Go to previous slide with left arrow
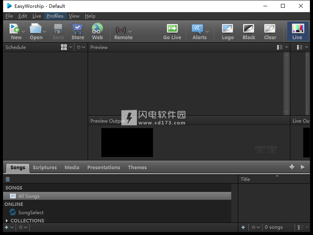 tap(260, 150)
